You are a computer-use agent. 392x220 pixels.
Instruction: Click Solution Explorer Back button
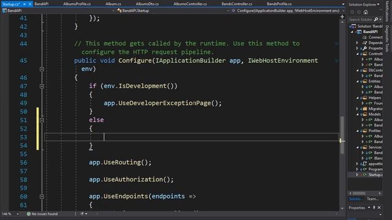pyautogui.click(x=352, y=12)
